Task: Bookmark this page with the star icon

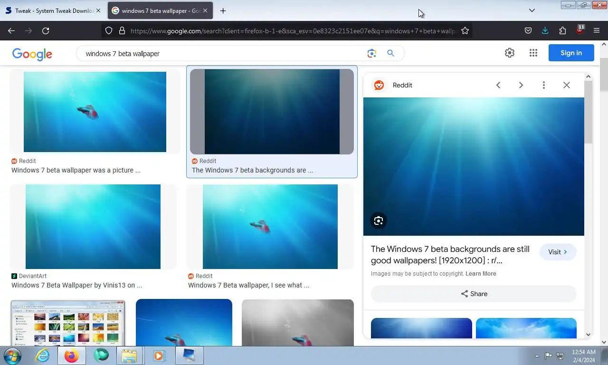Action: (465, 30)
